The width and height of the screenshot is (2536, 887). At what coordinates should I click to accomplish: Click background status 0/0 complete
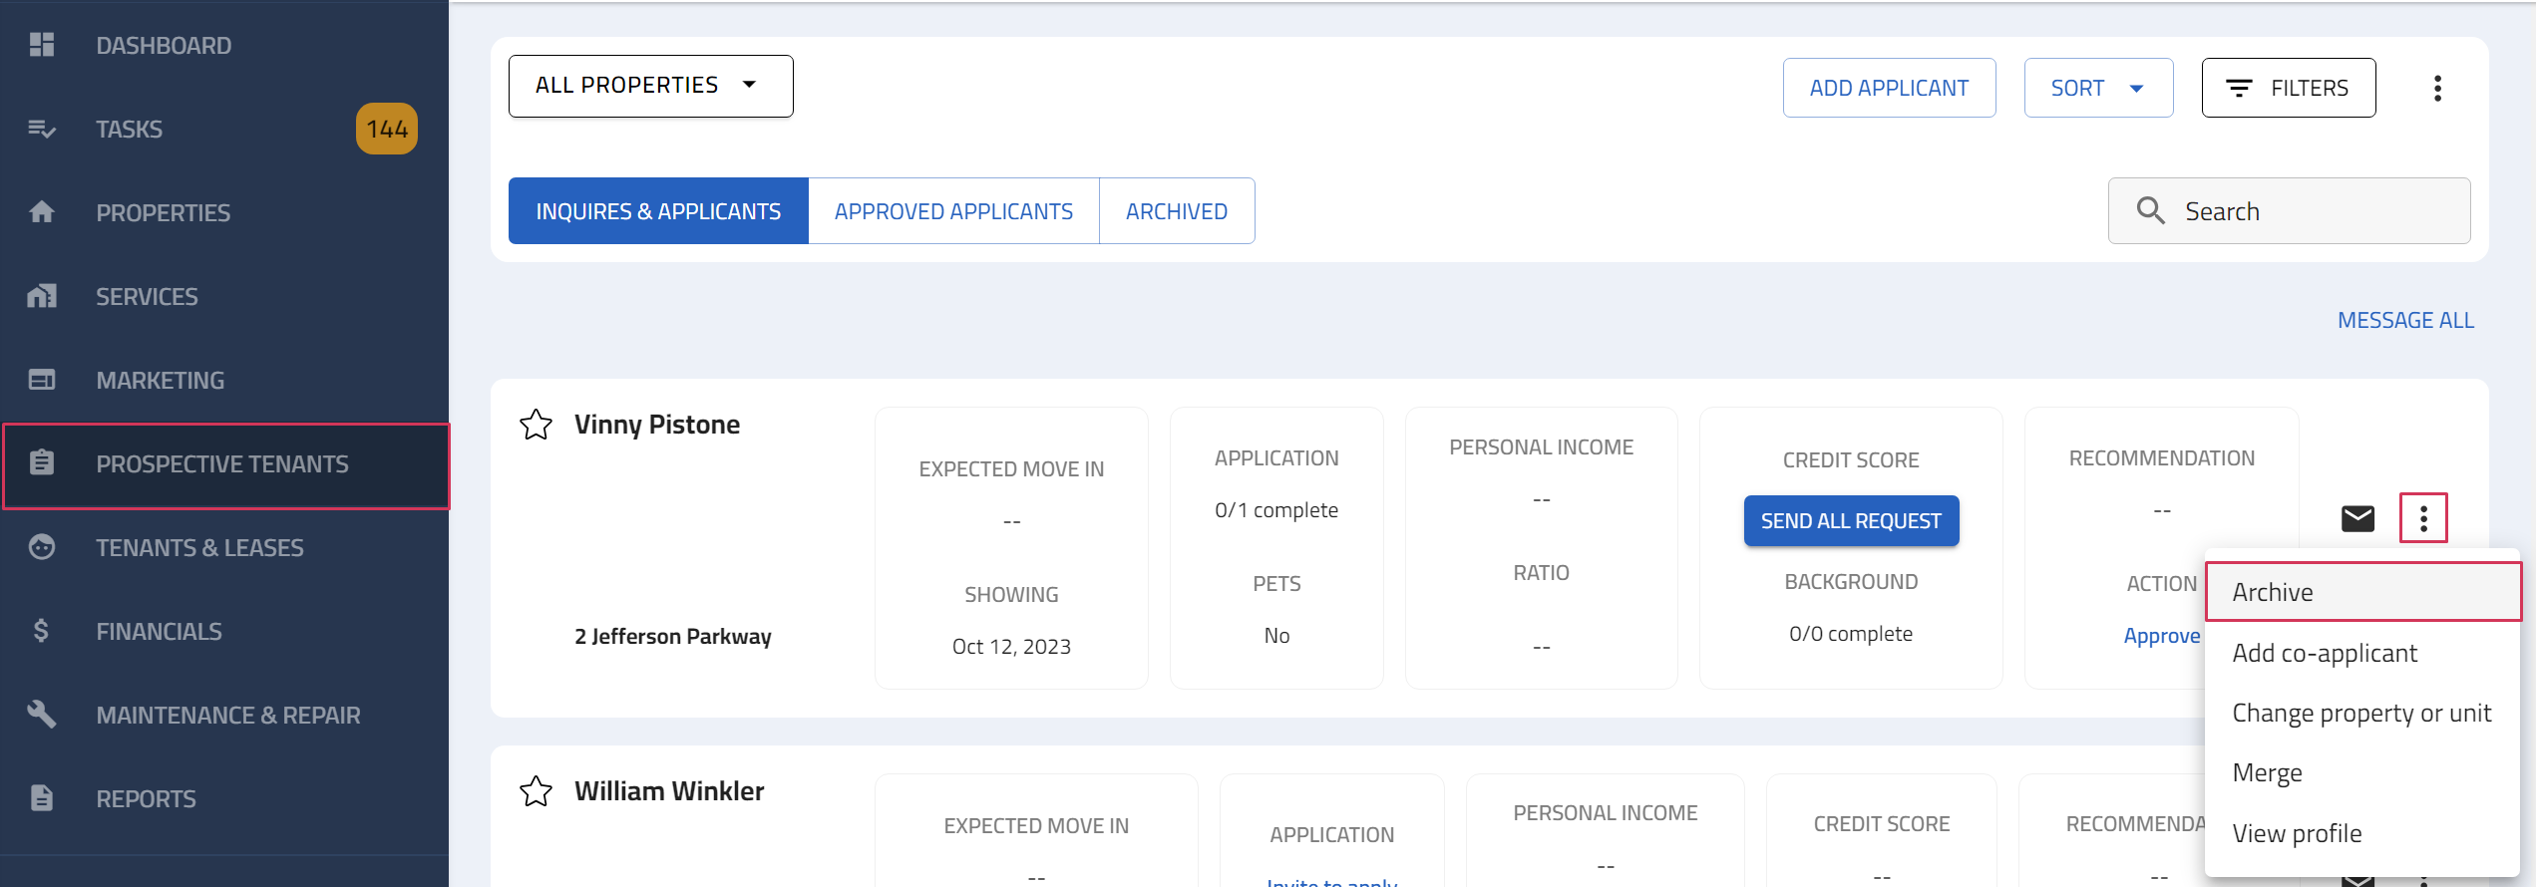[1851, 633]
